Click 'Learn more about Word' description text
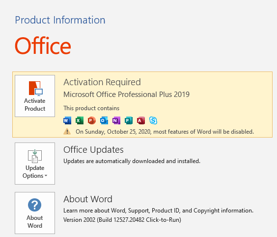 (x=158, y=211)
